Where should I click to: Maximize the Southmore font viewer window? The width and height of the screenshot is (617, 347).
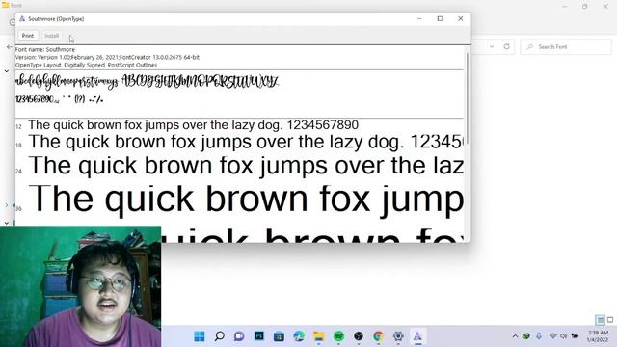[440, 18]
